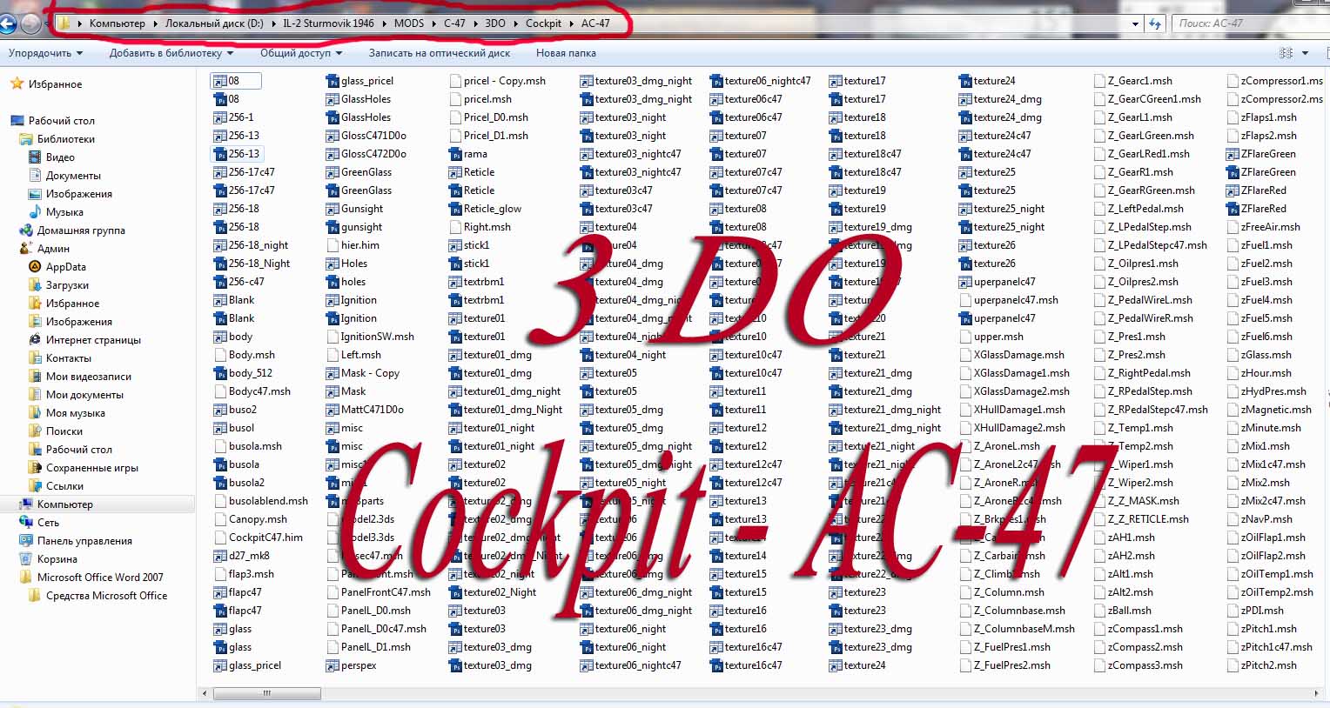Select file name CockpitC47.him
The image size is (1330, 708).
click(x=265, y=538)
